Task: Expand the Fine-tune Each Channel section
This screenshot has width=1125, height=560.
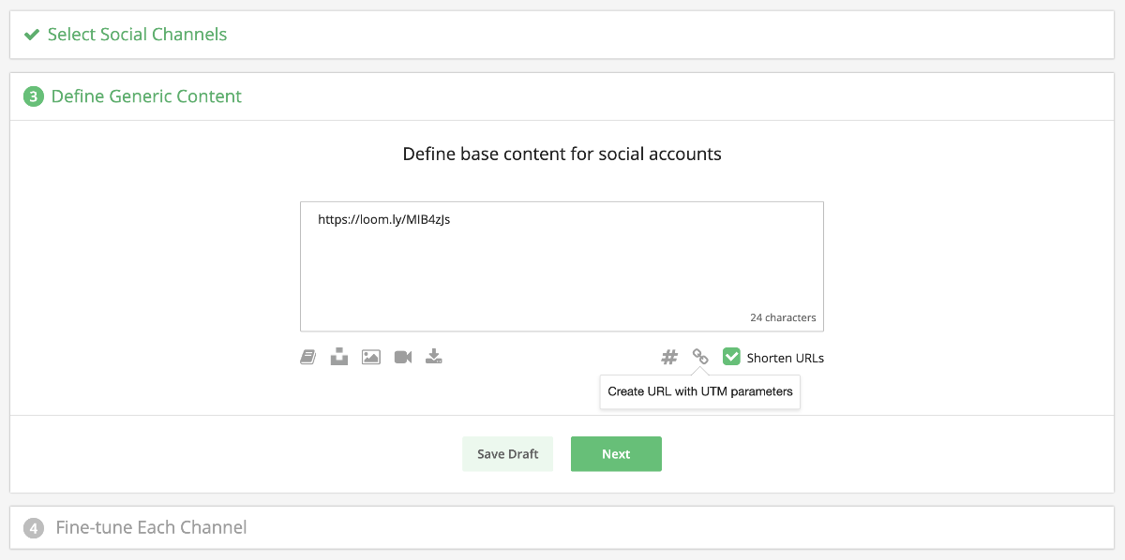Action: (152, 527)
